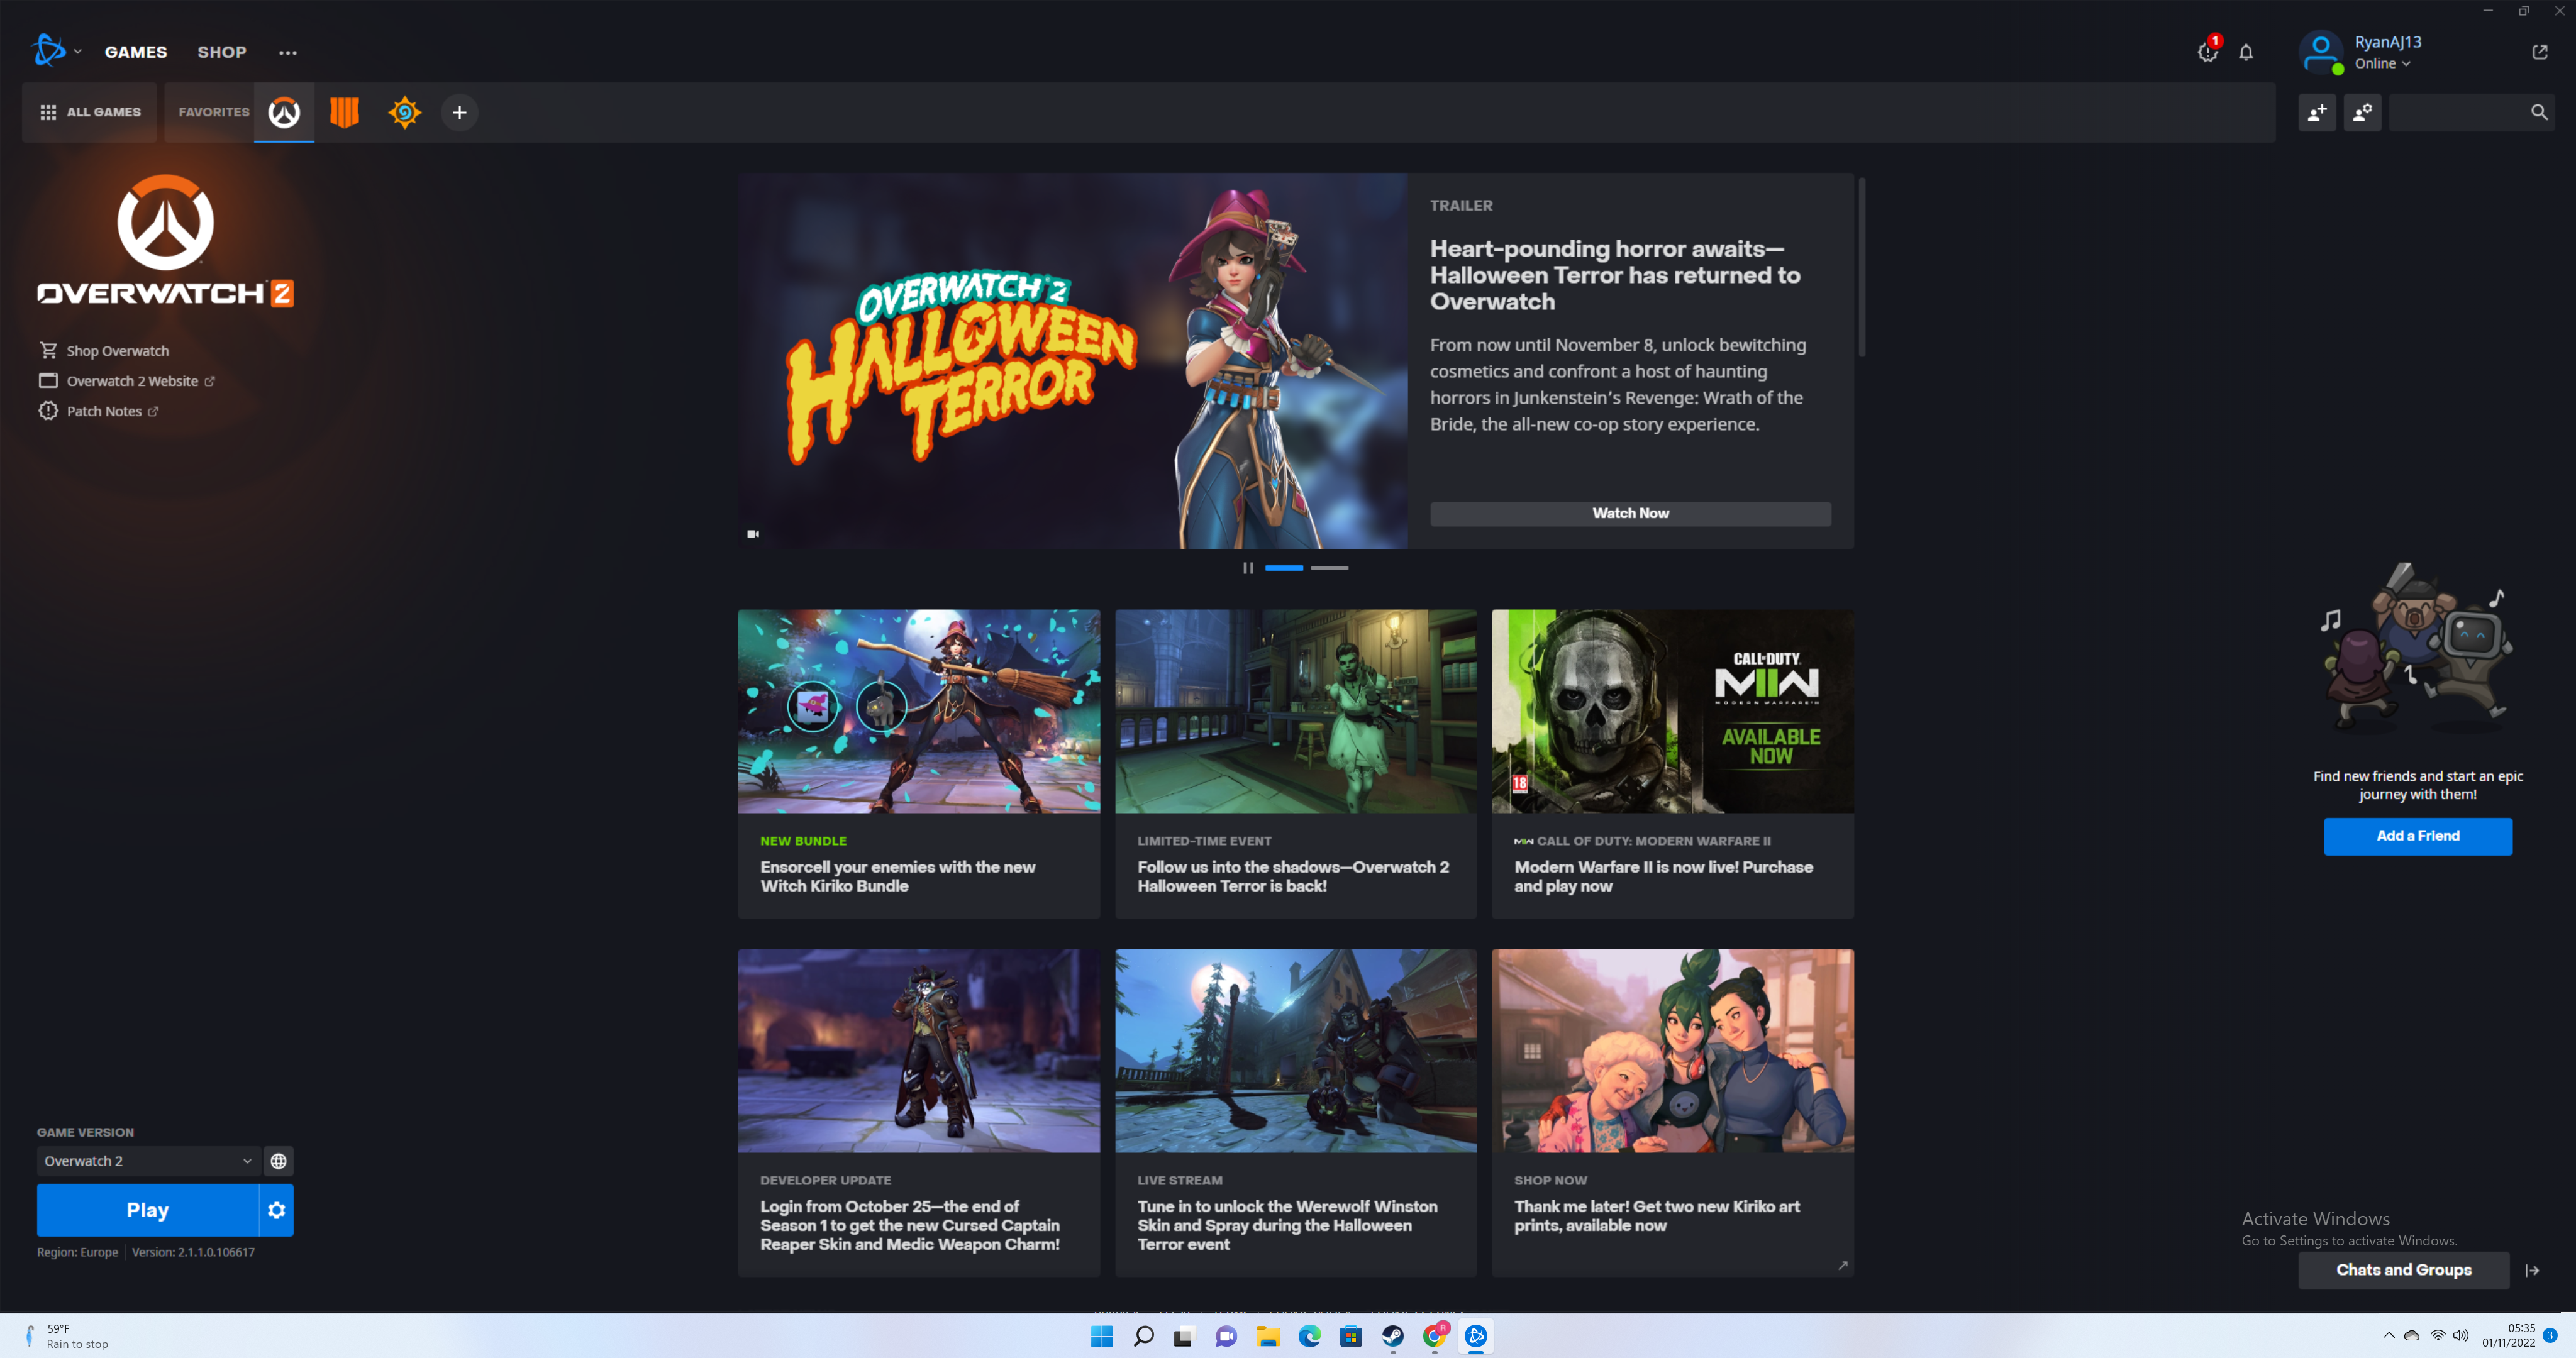Open the Microsoft Store taskbar icon
The image size is (2576, 1358).
[x=1351, y=1336]
